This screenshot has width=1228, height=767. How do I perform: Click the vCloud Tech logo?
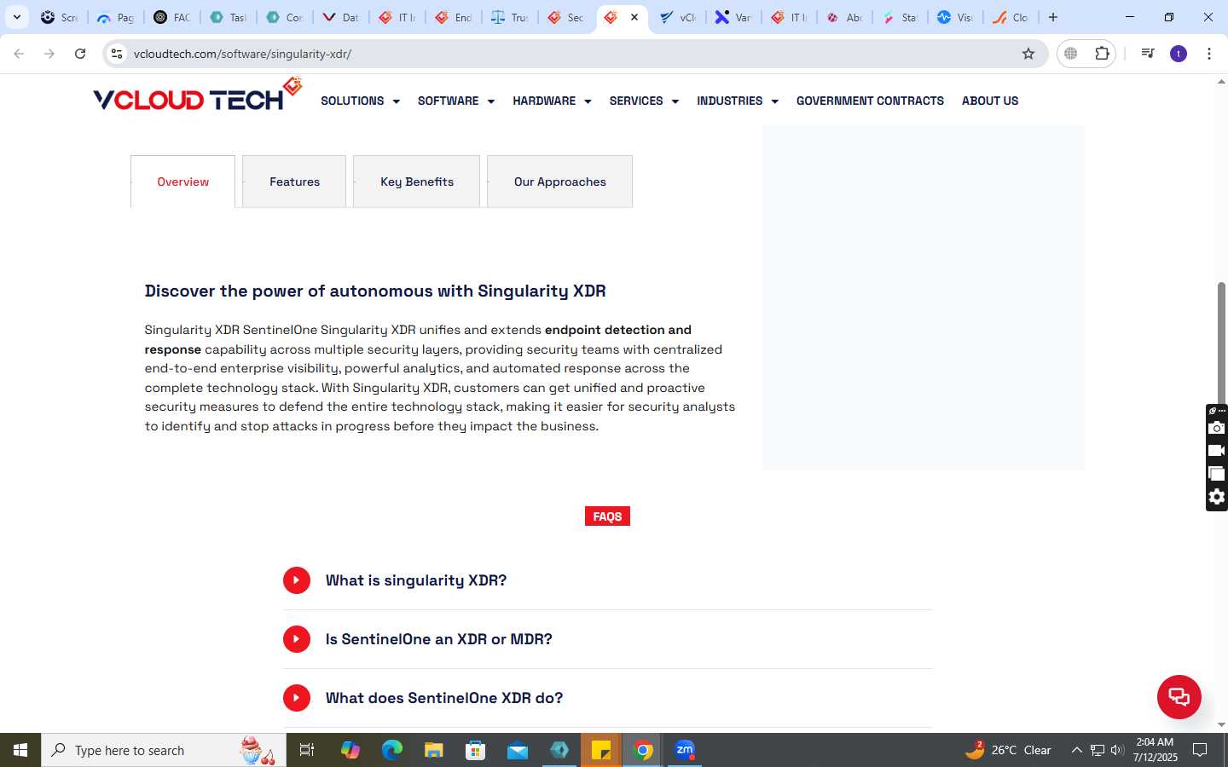pos(197,95)
